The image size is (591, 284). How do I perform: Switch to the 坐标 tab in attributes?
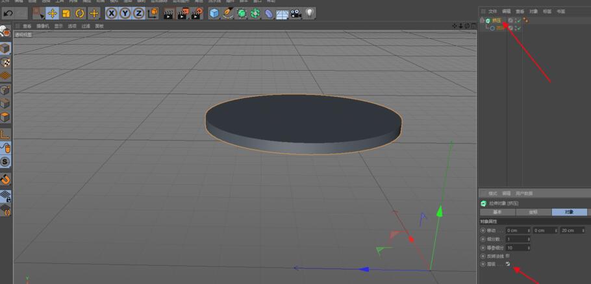pyautogui.click(x=533, y=212)
